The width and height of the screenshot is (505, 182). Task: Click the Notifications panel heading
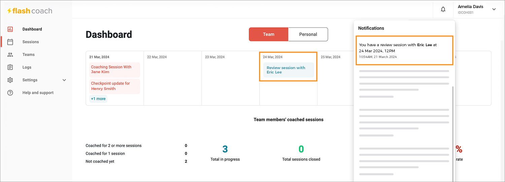coord(371,28)
